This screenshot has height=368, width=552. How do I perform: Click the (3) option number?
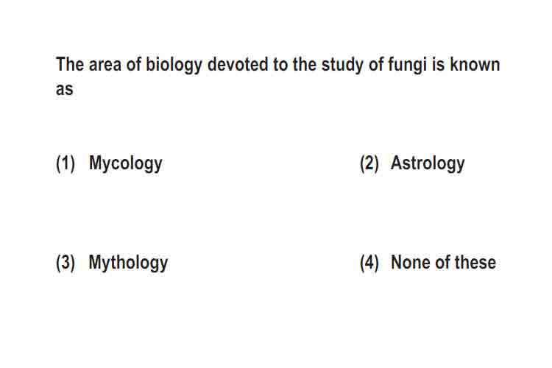pos(66,263)
